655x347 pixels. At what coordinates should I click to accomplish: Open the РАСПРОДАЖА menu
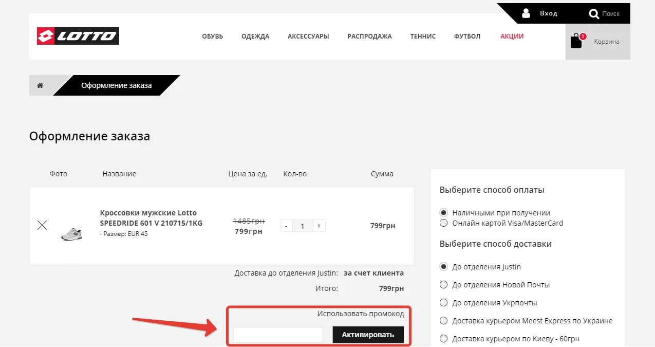(369, 36)
